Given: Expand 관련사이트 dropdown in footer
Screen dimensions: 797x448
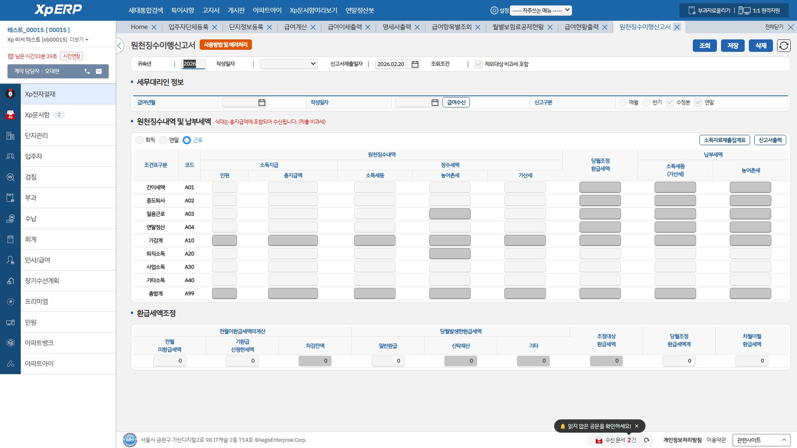Looking at the screenshot, I should pos(761,440).
